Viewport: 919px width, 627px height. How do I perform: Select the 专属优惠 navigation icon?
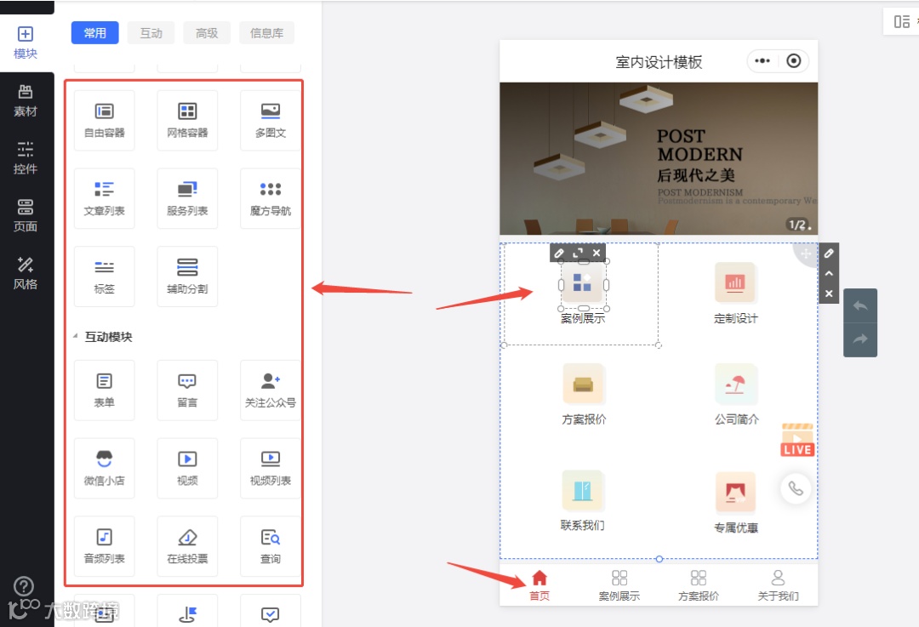coord(736,493)
